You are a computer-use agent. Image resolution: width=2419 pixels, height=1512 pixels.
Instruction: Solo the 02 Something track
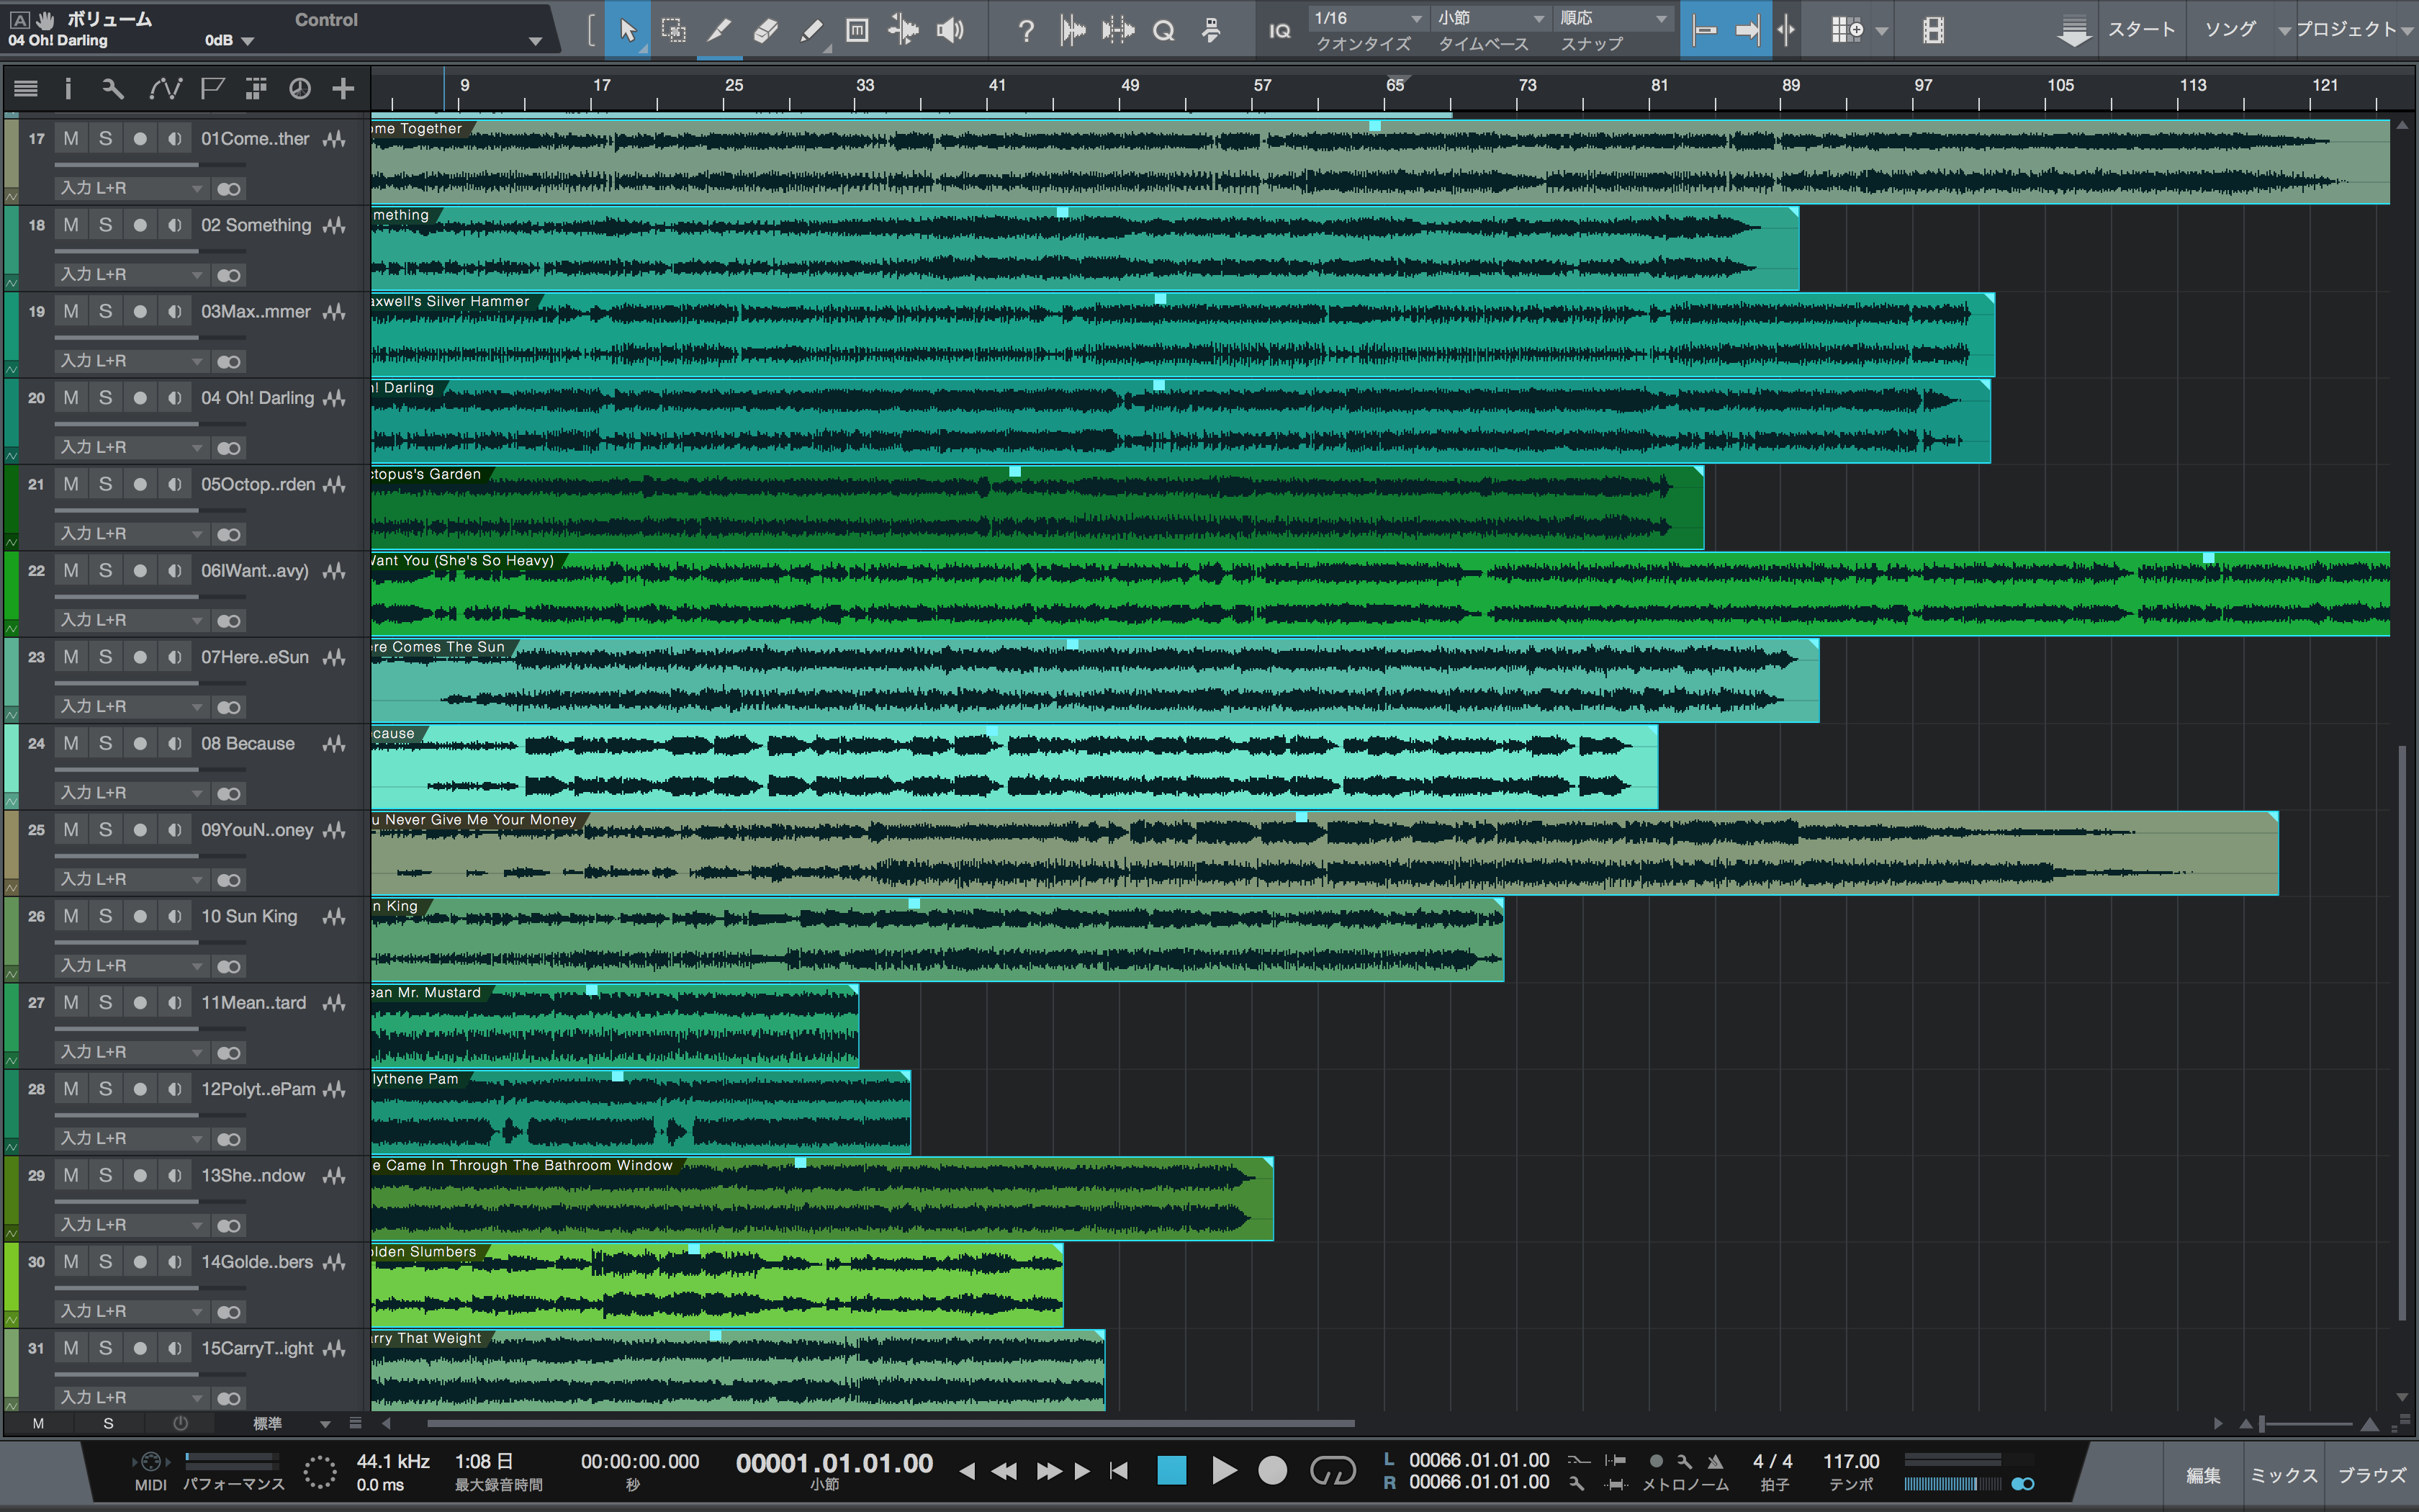[105, 225]
